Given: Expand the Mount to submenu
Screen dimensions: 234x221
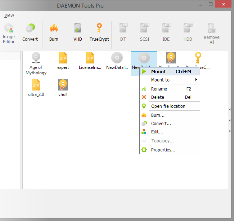Looking at the screenshot, I should pyautogui.click(x=170, y=80).
